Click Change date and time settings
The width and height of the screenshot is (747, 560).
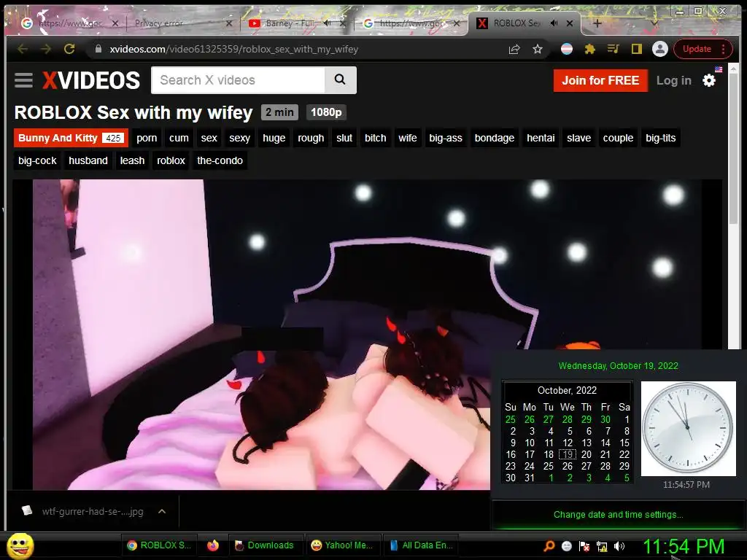point(618,515)
